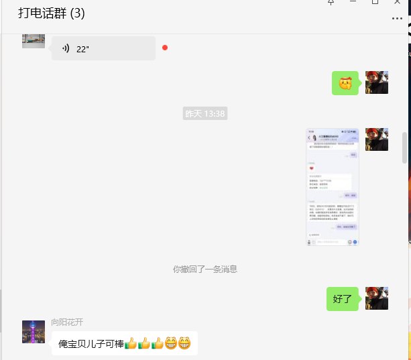Click my avatar beside the 好了 message

point(377,298)
